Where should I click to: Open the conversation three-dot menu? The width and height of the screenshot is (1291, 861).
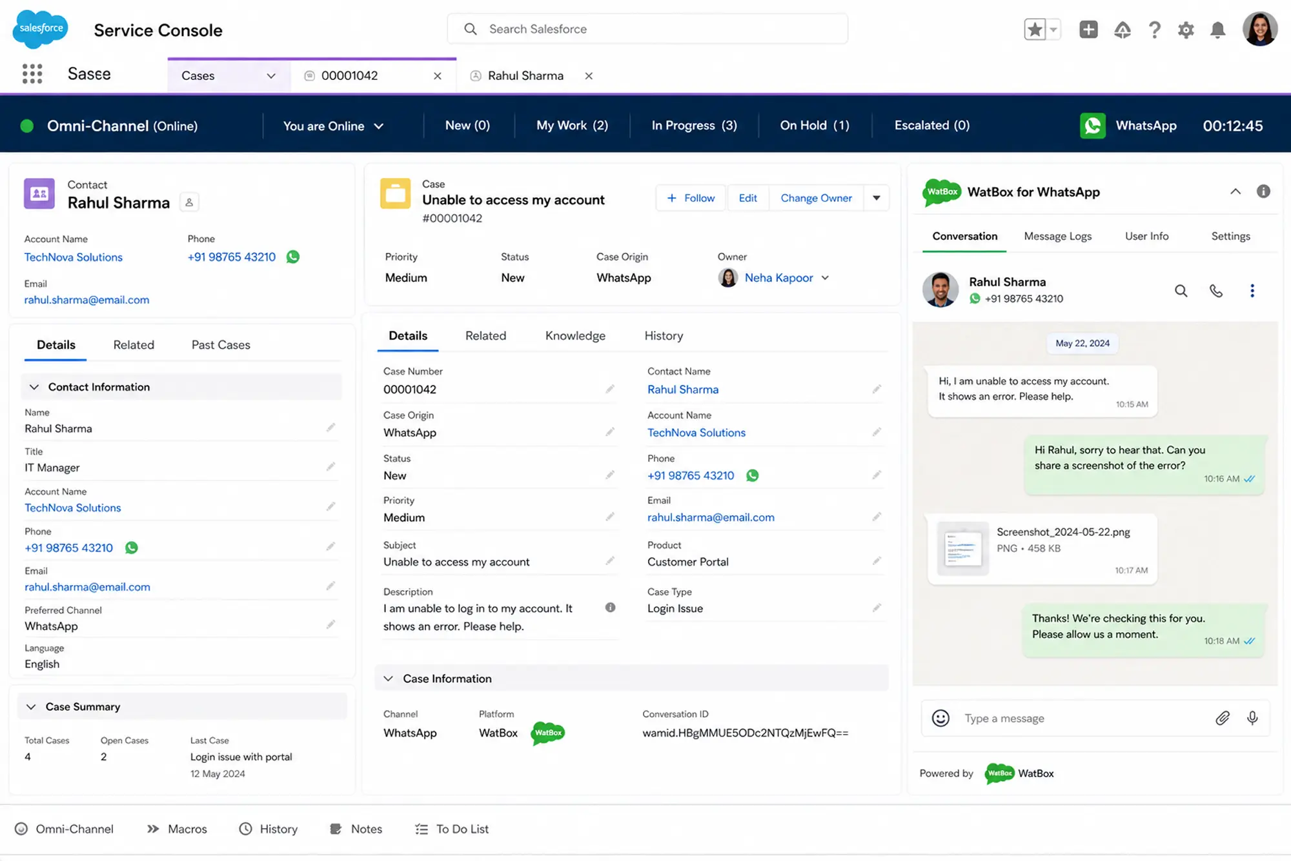[x=1252, y=291]
